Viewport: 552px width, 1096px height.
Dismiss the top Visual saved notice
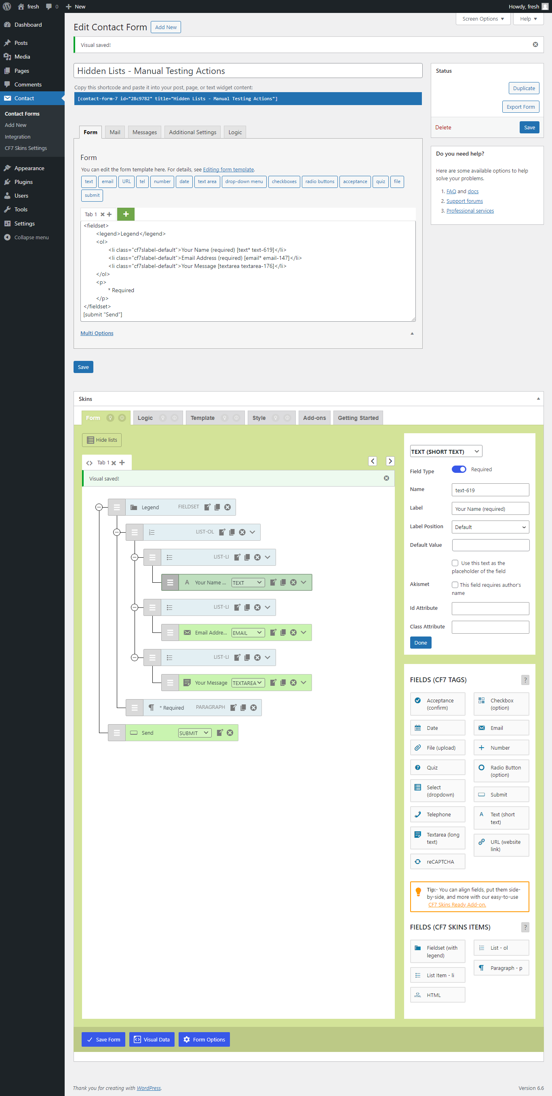tap(535, 45)
